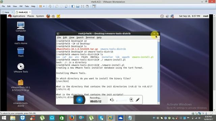Click the recorder pencil annotation tool
Viewport: 216px width, 121px height.
point(138,100)
